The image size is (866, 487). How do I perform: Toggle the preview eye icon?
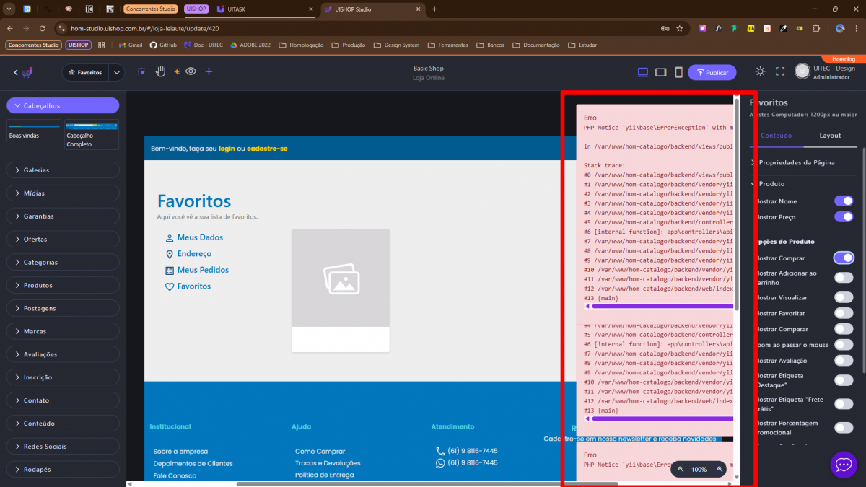click(x=191, y=71)
